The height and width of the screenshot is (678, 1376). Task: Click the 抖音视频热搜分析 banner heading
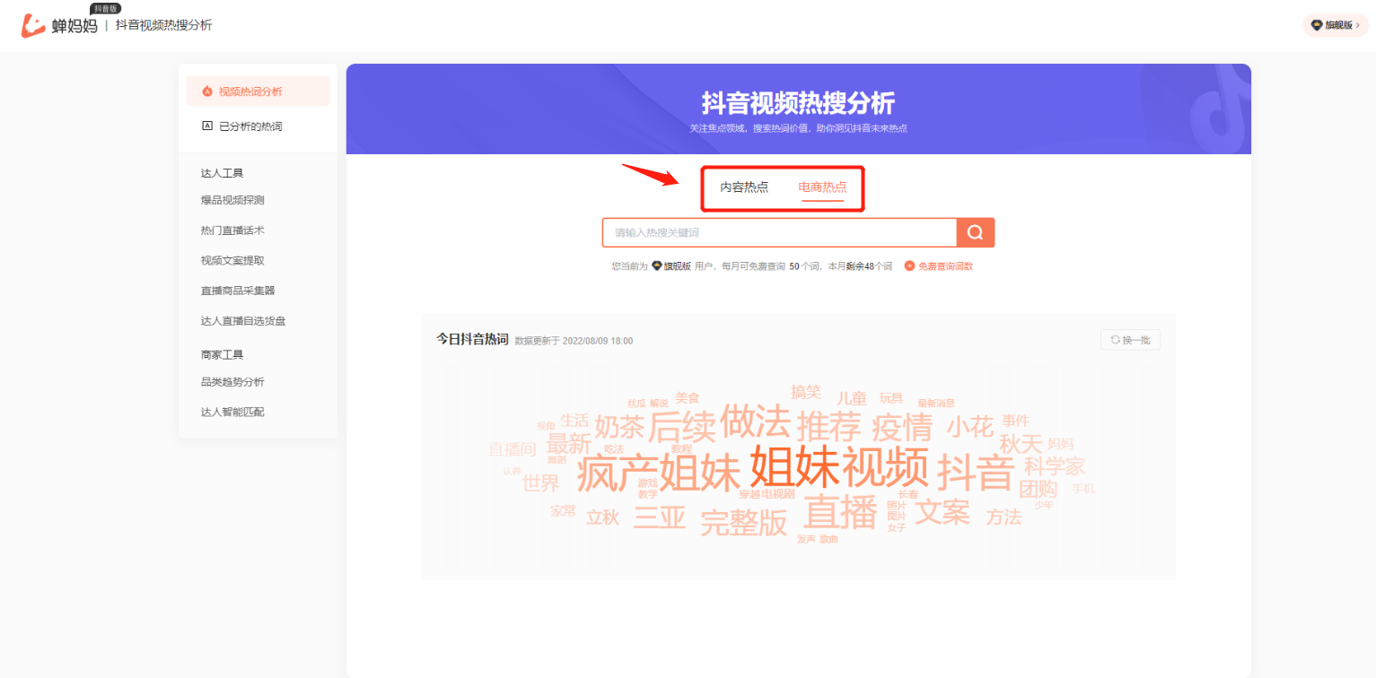pyautogui.click(x=798, y=102)
